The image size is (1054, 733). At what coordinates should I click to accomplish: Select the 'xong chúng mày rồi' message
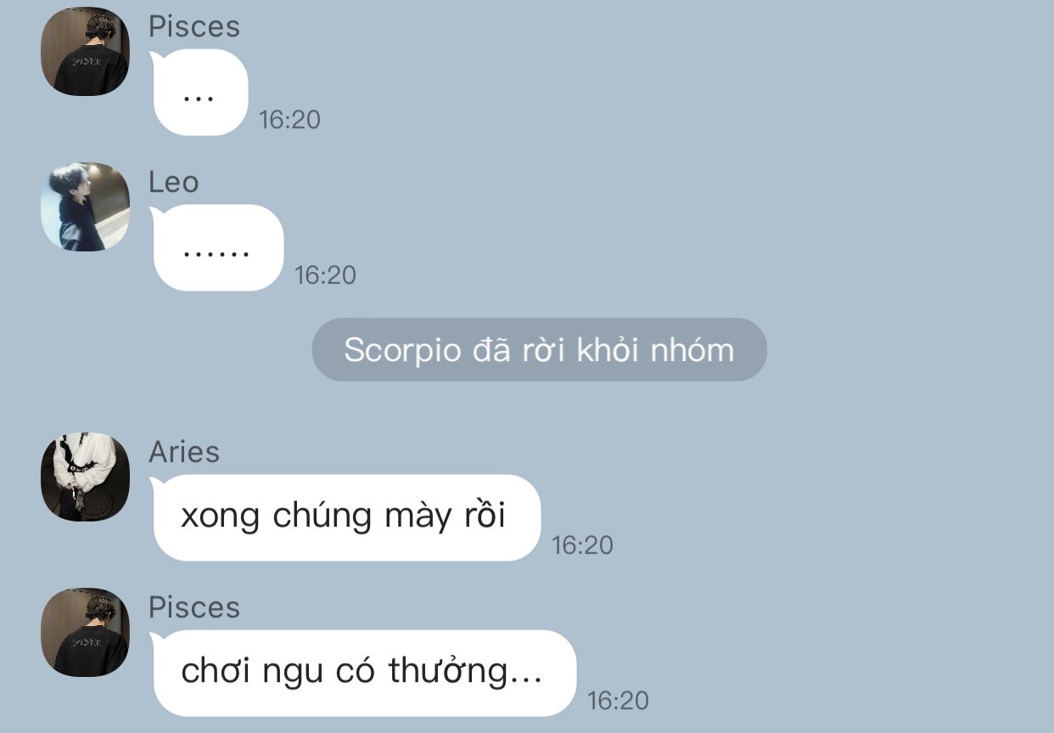coord(345,517)
